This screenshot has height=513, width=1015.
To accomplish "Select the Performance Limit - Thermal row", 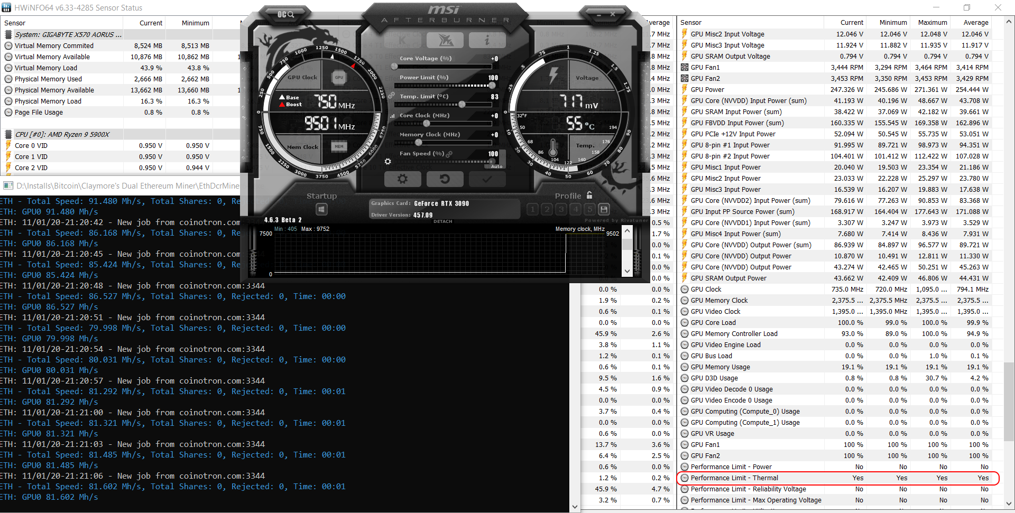I will click(834, 478).
